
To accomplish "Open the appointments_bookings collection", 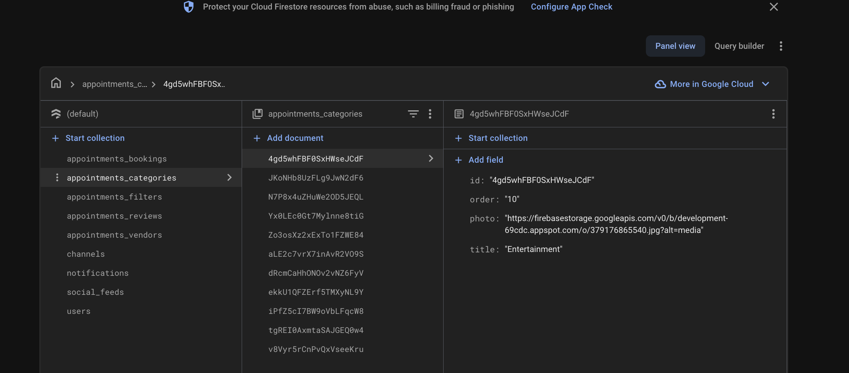I will point(117,159).
